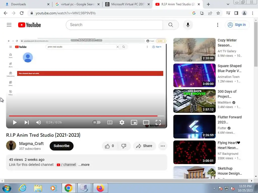Go back in the browser
Viewport: 258px width, 193px height.
coord(6,13)
